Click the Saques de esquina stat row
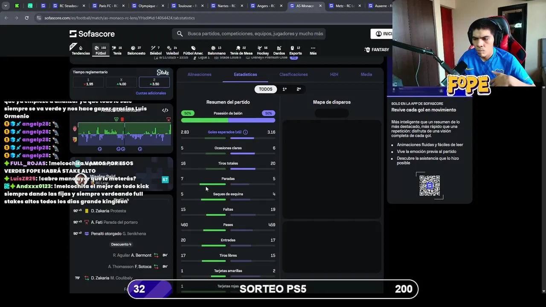Image resolution: width=546 pixels, height=307 pixels. (x=228, y=196)
